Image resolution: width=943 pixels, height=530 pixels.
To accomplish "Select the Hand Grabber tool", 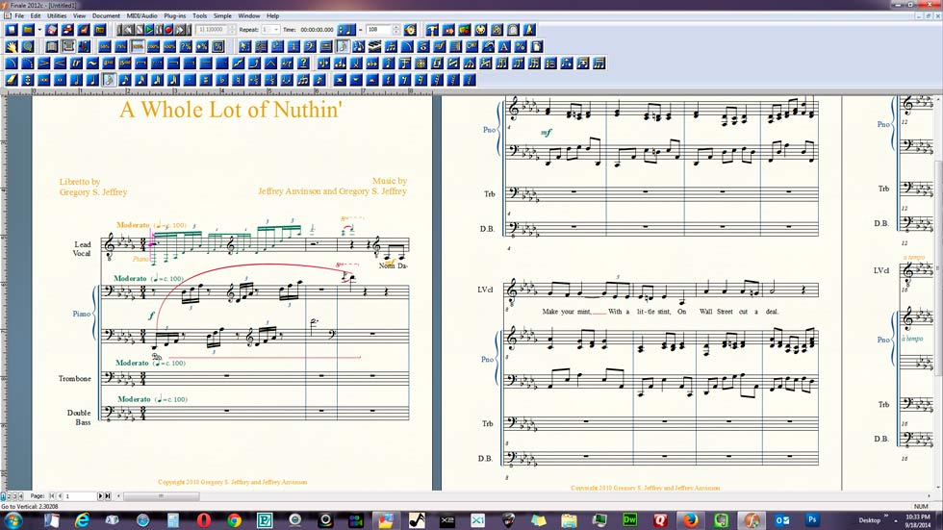I will point(12,46).
